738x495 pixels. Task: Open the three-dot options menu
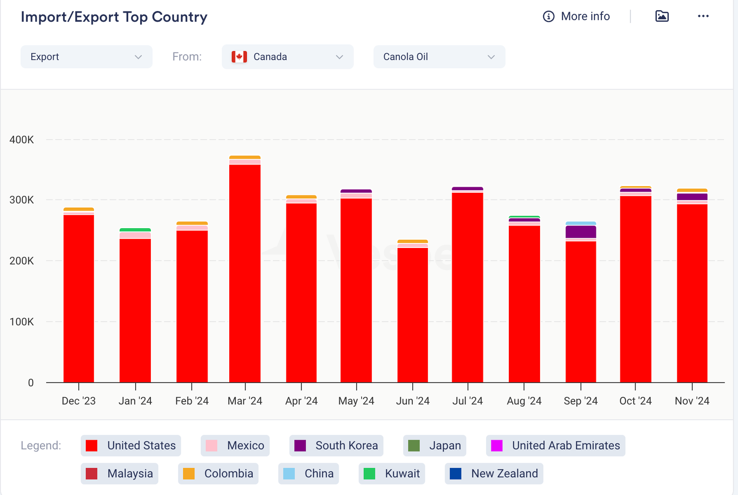click(x=703, y=16)
